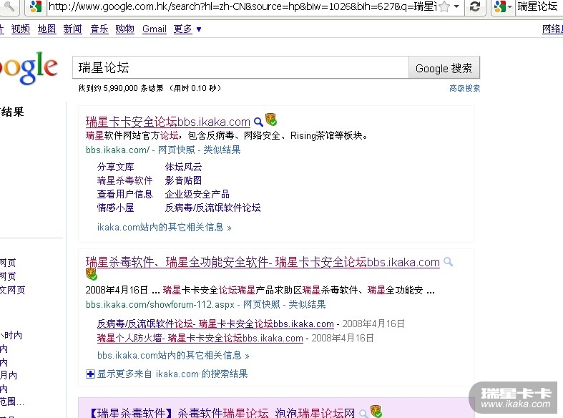This screenshot has width=563, height=418.
Task: Click the Google logo
Action: [28, 68]
